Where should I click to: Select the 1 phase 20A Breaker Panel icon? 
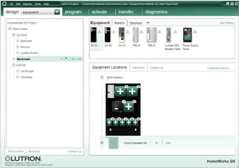[x=169, y=35]
